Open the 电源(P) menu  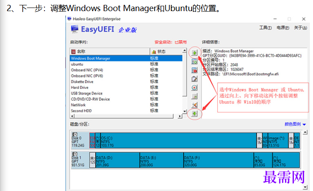[x=283, y=28]
